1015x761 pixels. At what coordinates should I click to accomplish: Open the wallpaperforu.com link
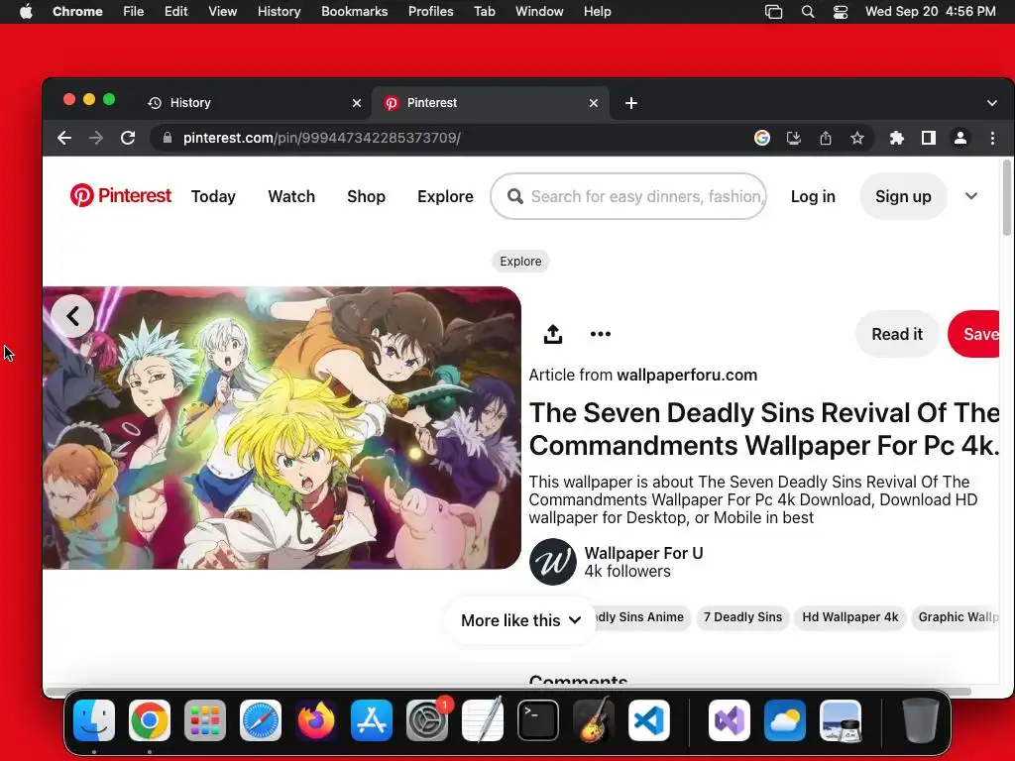(687, 375)
